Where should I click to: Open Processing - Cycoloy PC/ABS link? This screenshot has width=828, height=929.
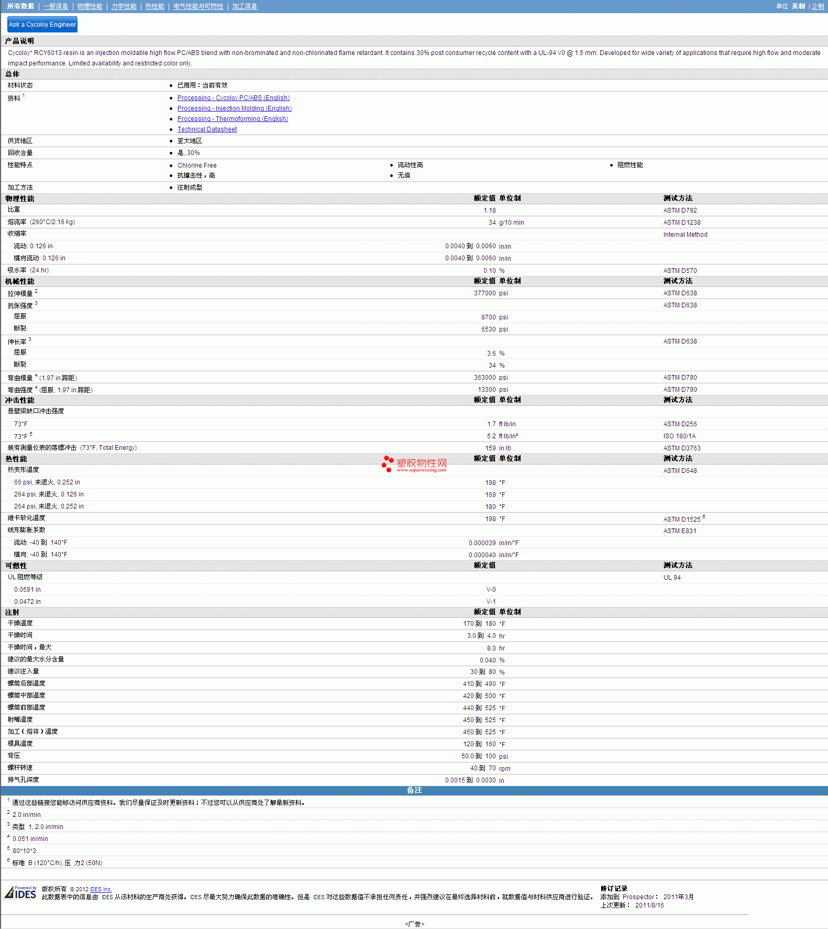(233, 98)
